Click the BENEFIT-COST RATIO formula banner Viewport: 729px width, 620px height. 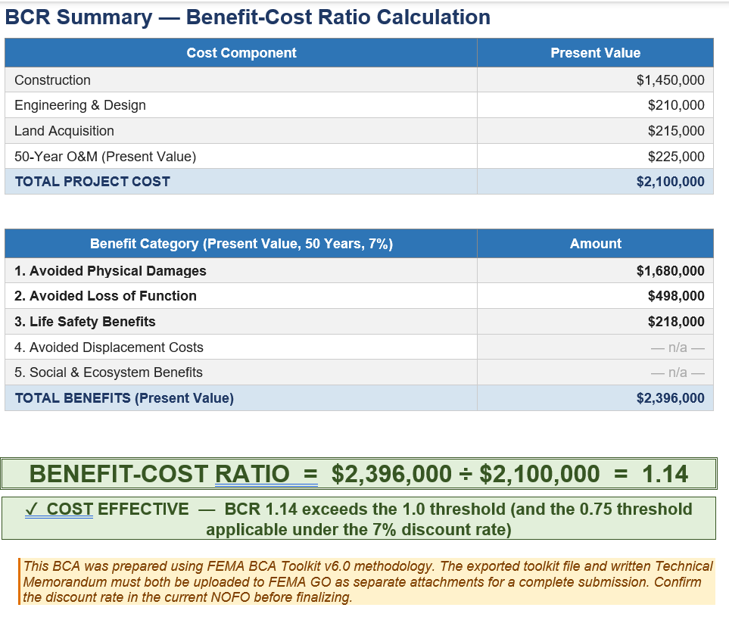pyautogui.click(x=359, y=474)
